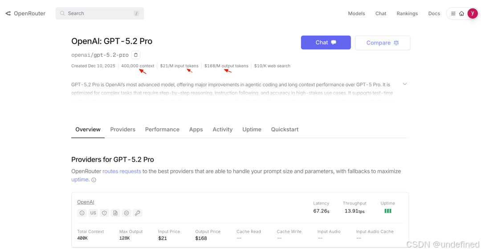Switch to the Providers tab
The height and width of the screenshot is (252, 481).
tap(123, 129)
